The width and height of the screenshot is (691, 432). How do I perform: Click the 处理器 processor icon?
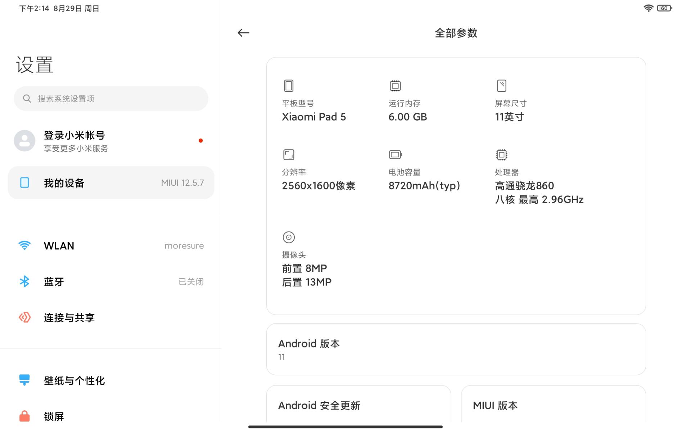(x=501, y=154)
